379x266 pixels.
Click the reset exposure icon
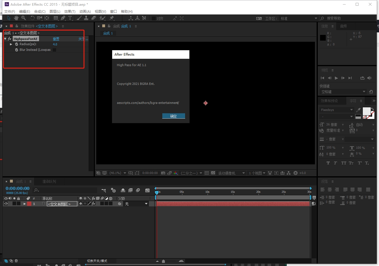point(296,173)
